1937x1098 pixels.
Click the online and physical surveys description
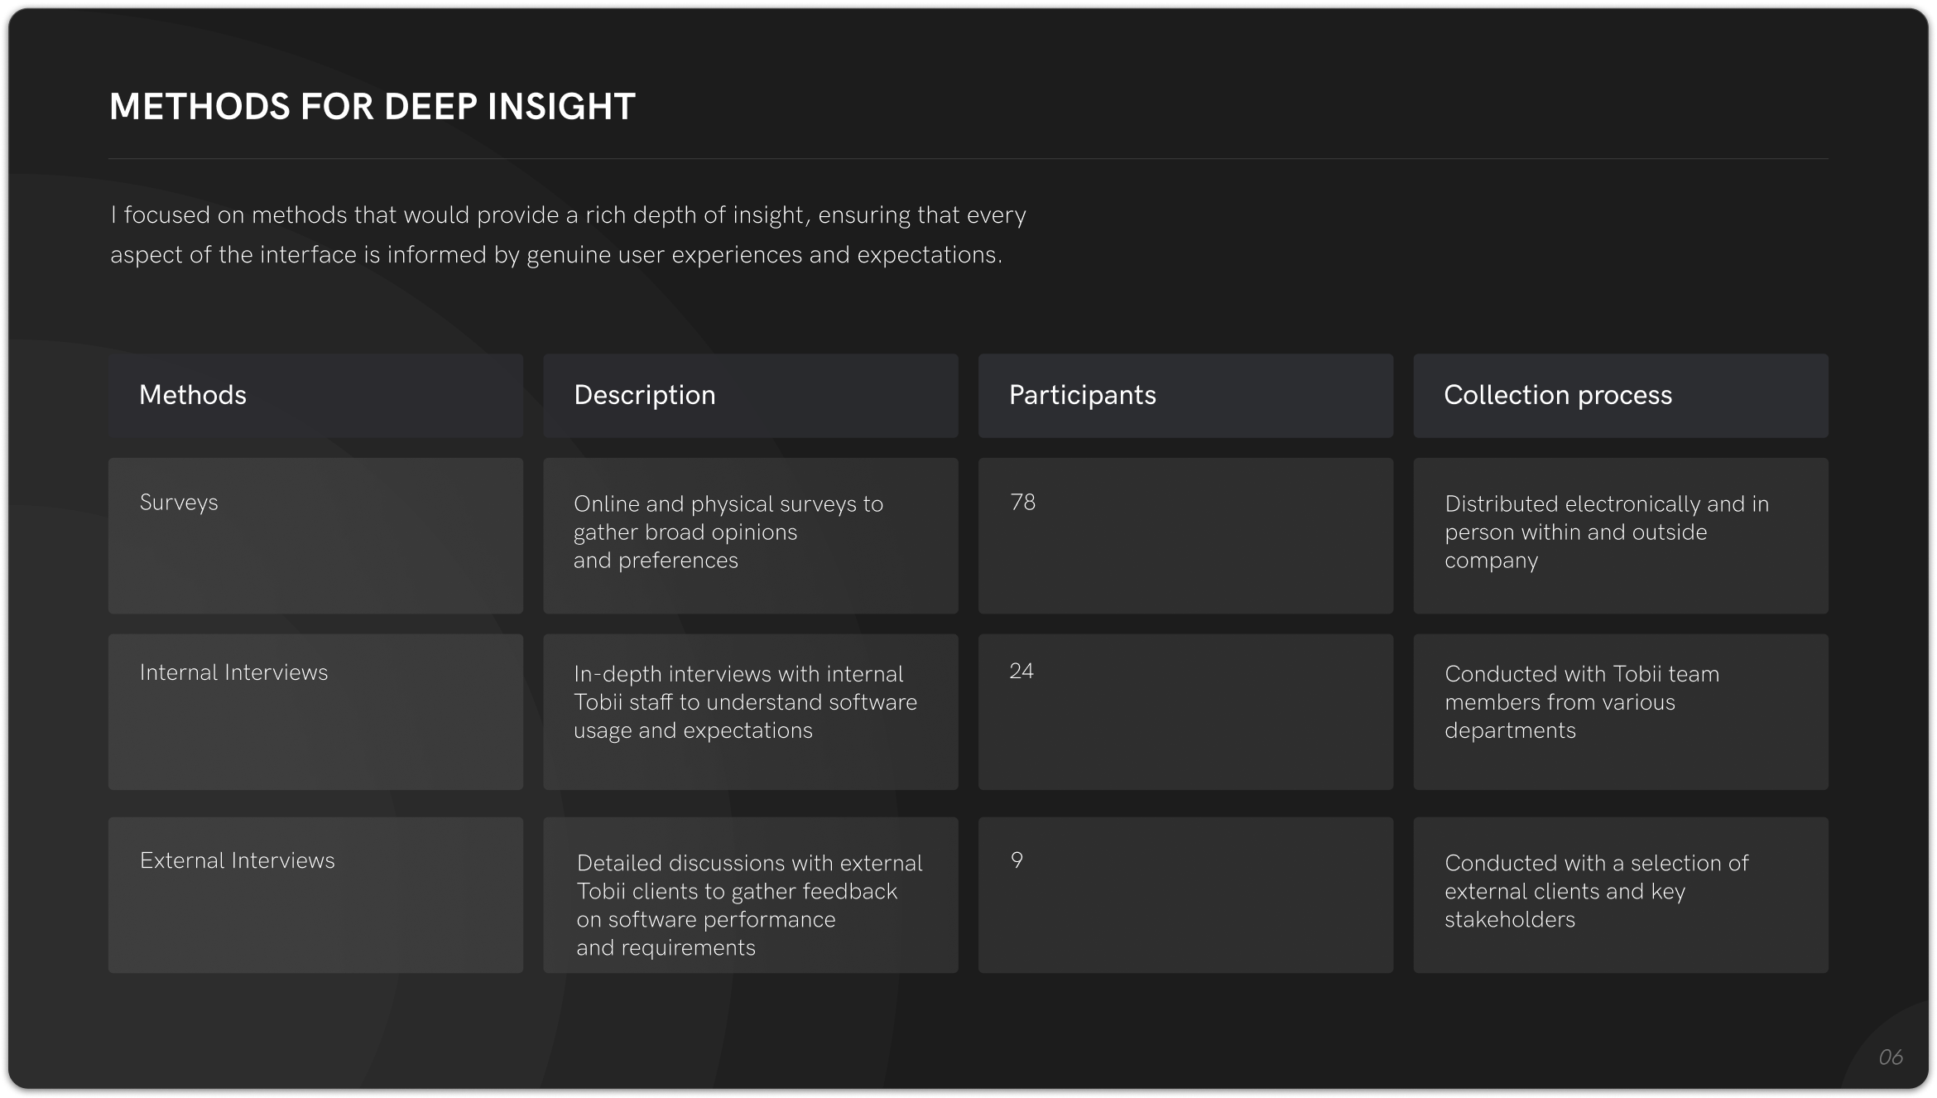[x=728, y=532]
